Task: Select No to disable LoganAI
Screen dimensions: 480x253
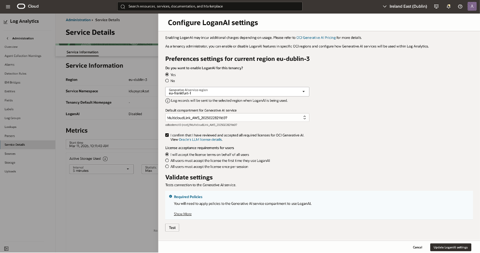Action: pyautogui.click(x=167, y=81)
